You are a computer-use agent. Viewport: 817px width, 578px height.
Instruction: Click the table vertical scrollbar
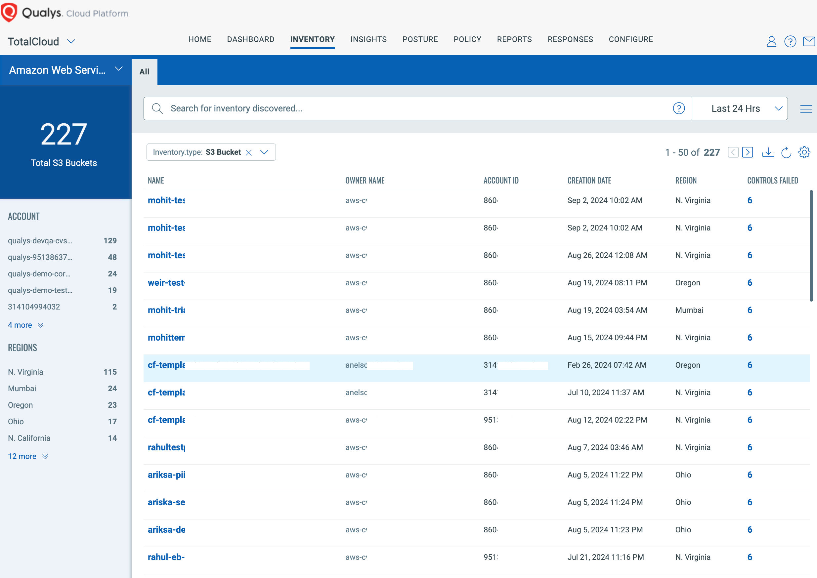811,246
